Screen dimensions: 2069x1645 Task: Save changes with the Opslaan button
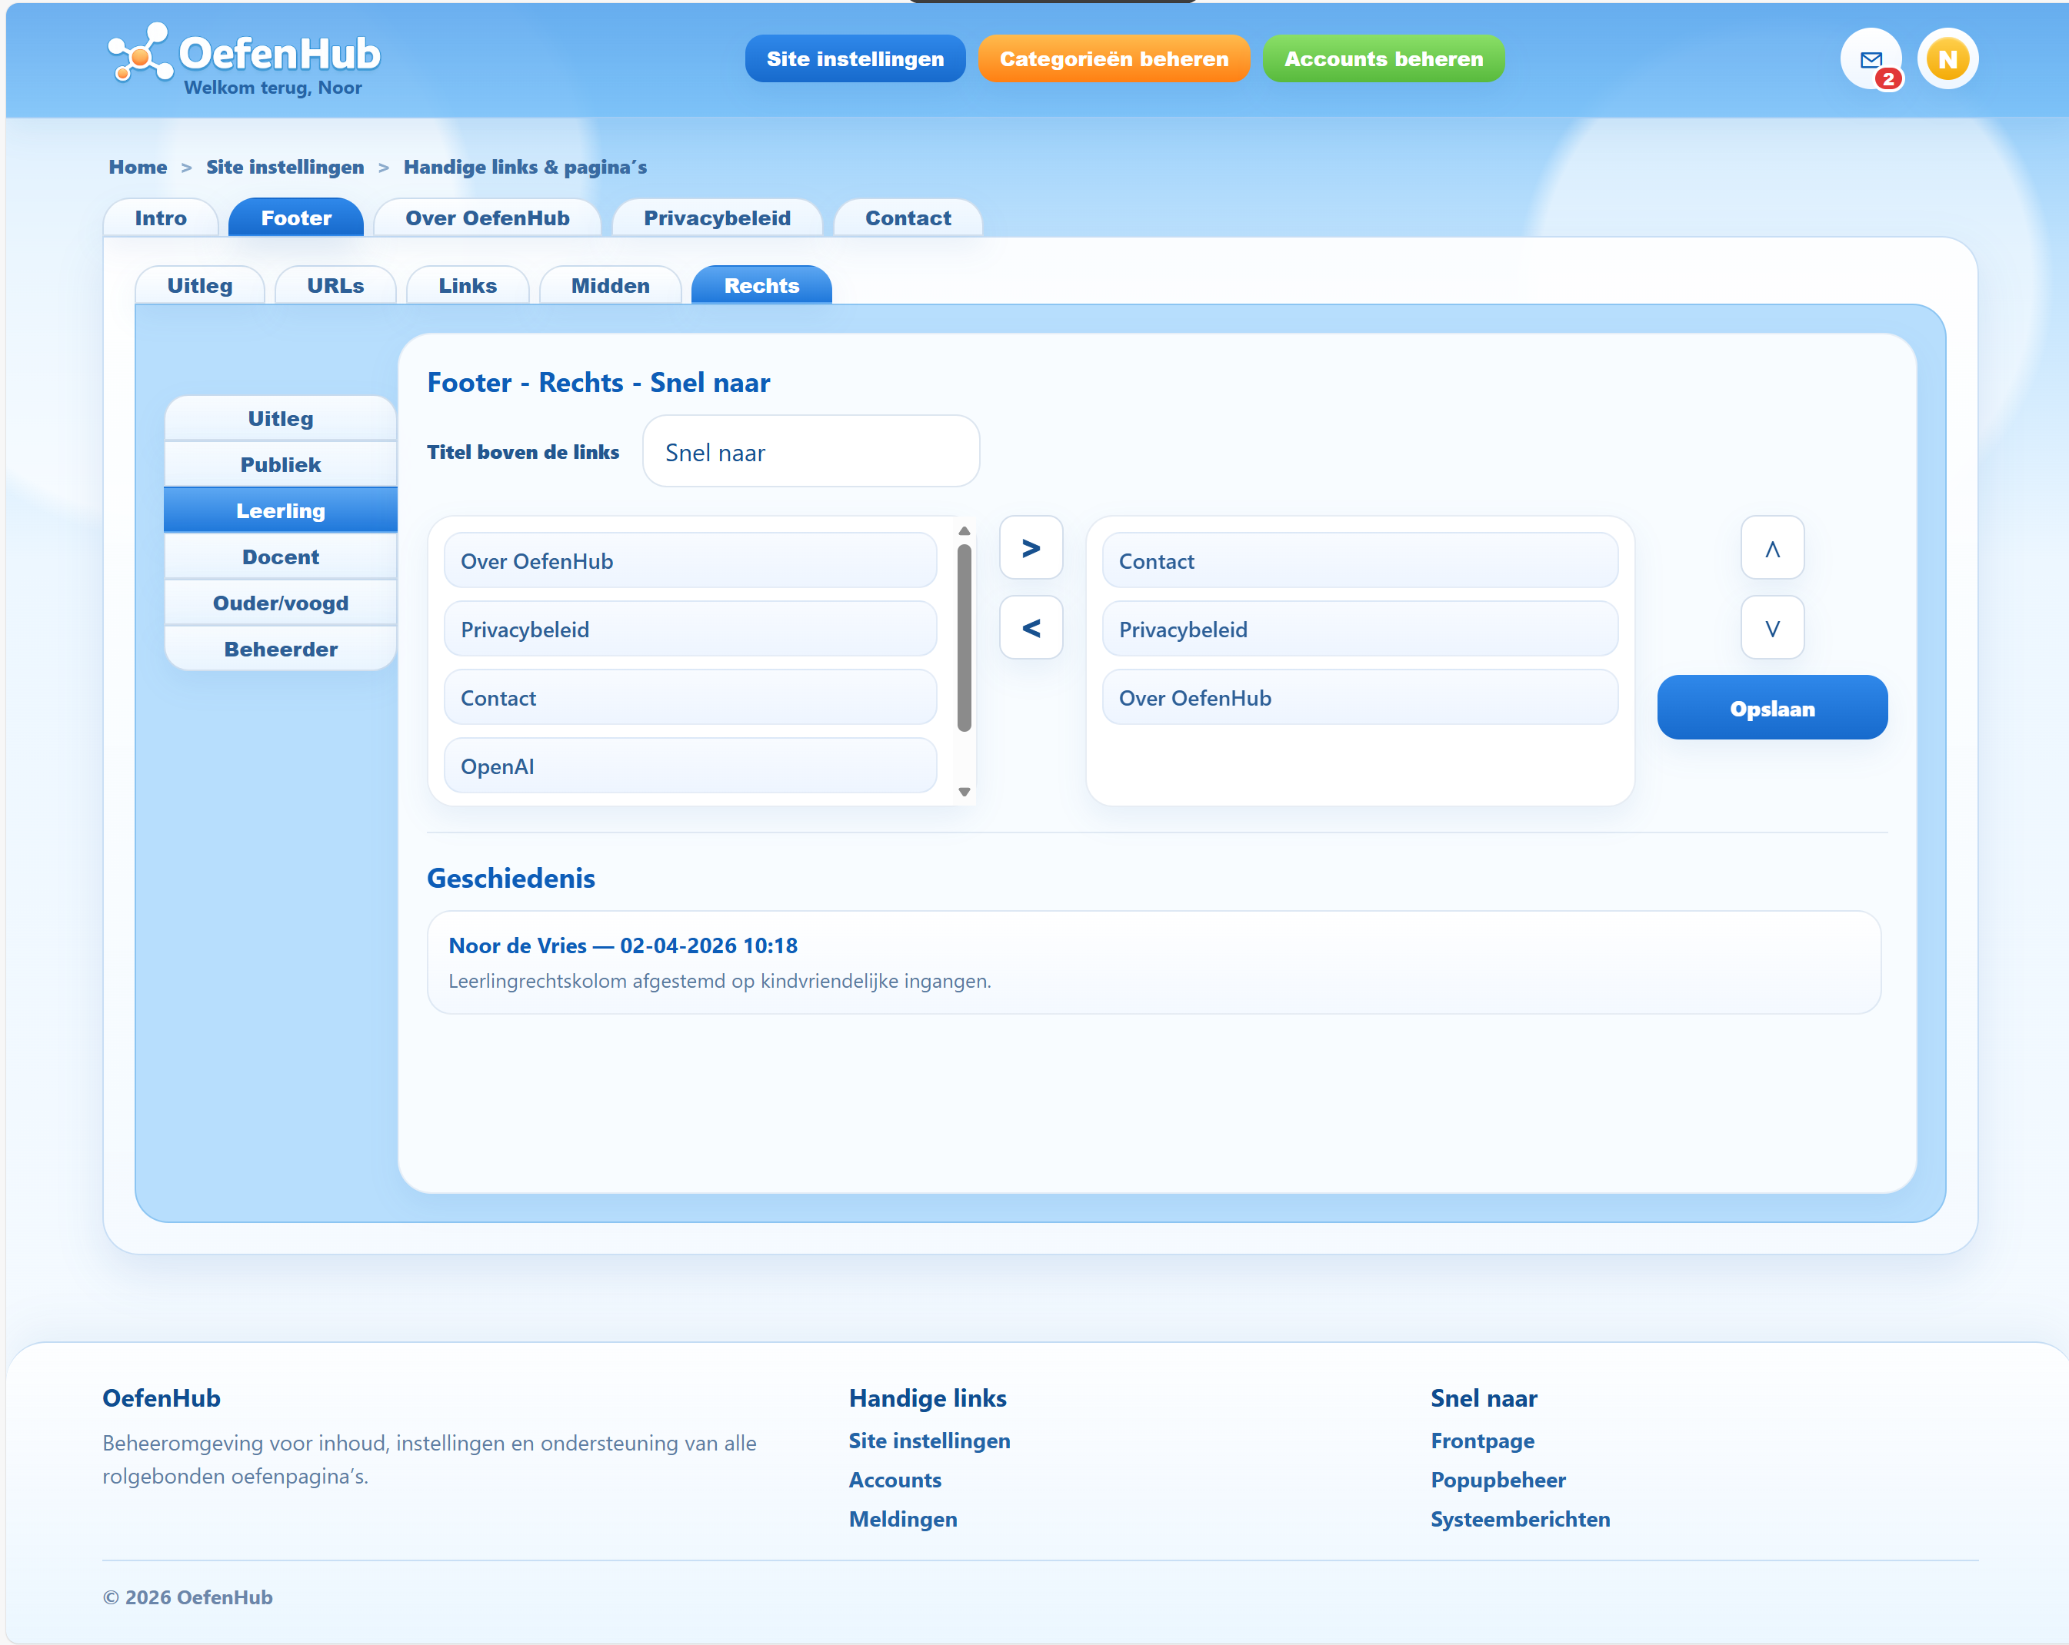(x=1771, y=708)
